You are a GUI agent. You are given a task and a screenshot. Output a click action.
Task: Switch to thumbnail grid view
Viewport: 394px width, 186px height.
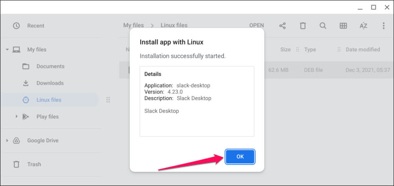tap(343, 26)
